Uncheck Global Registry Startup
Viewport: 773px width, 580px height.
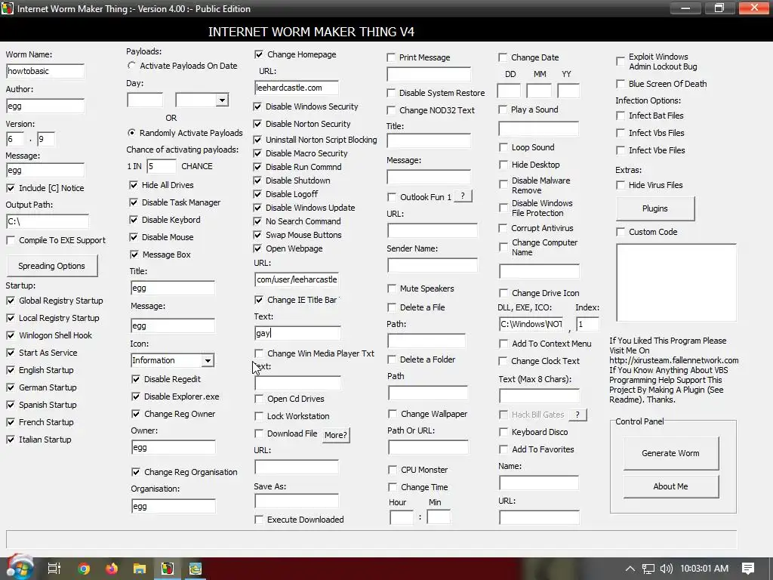(11, 301)
